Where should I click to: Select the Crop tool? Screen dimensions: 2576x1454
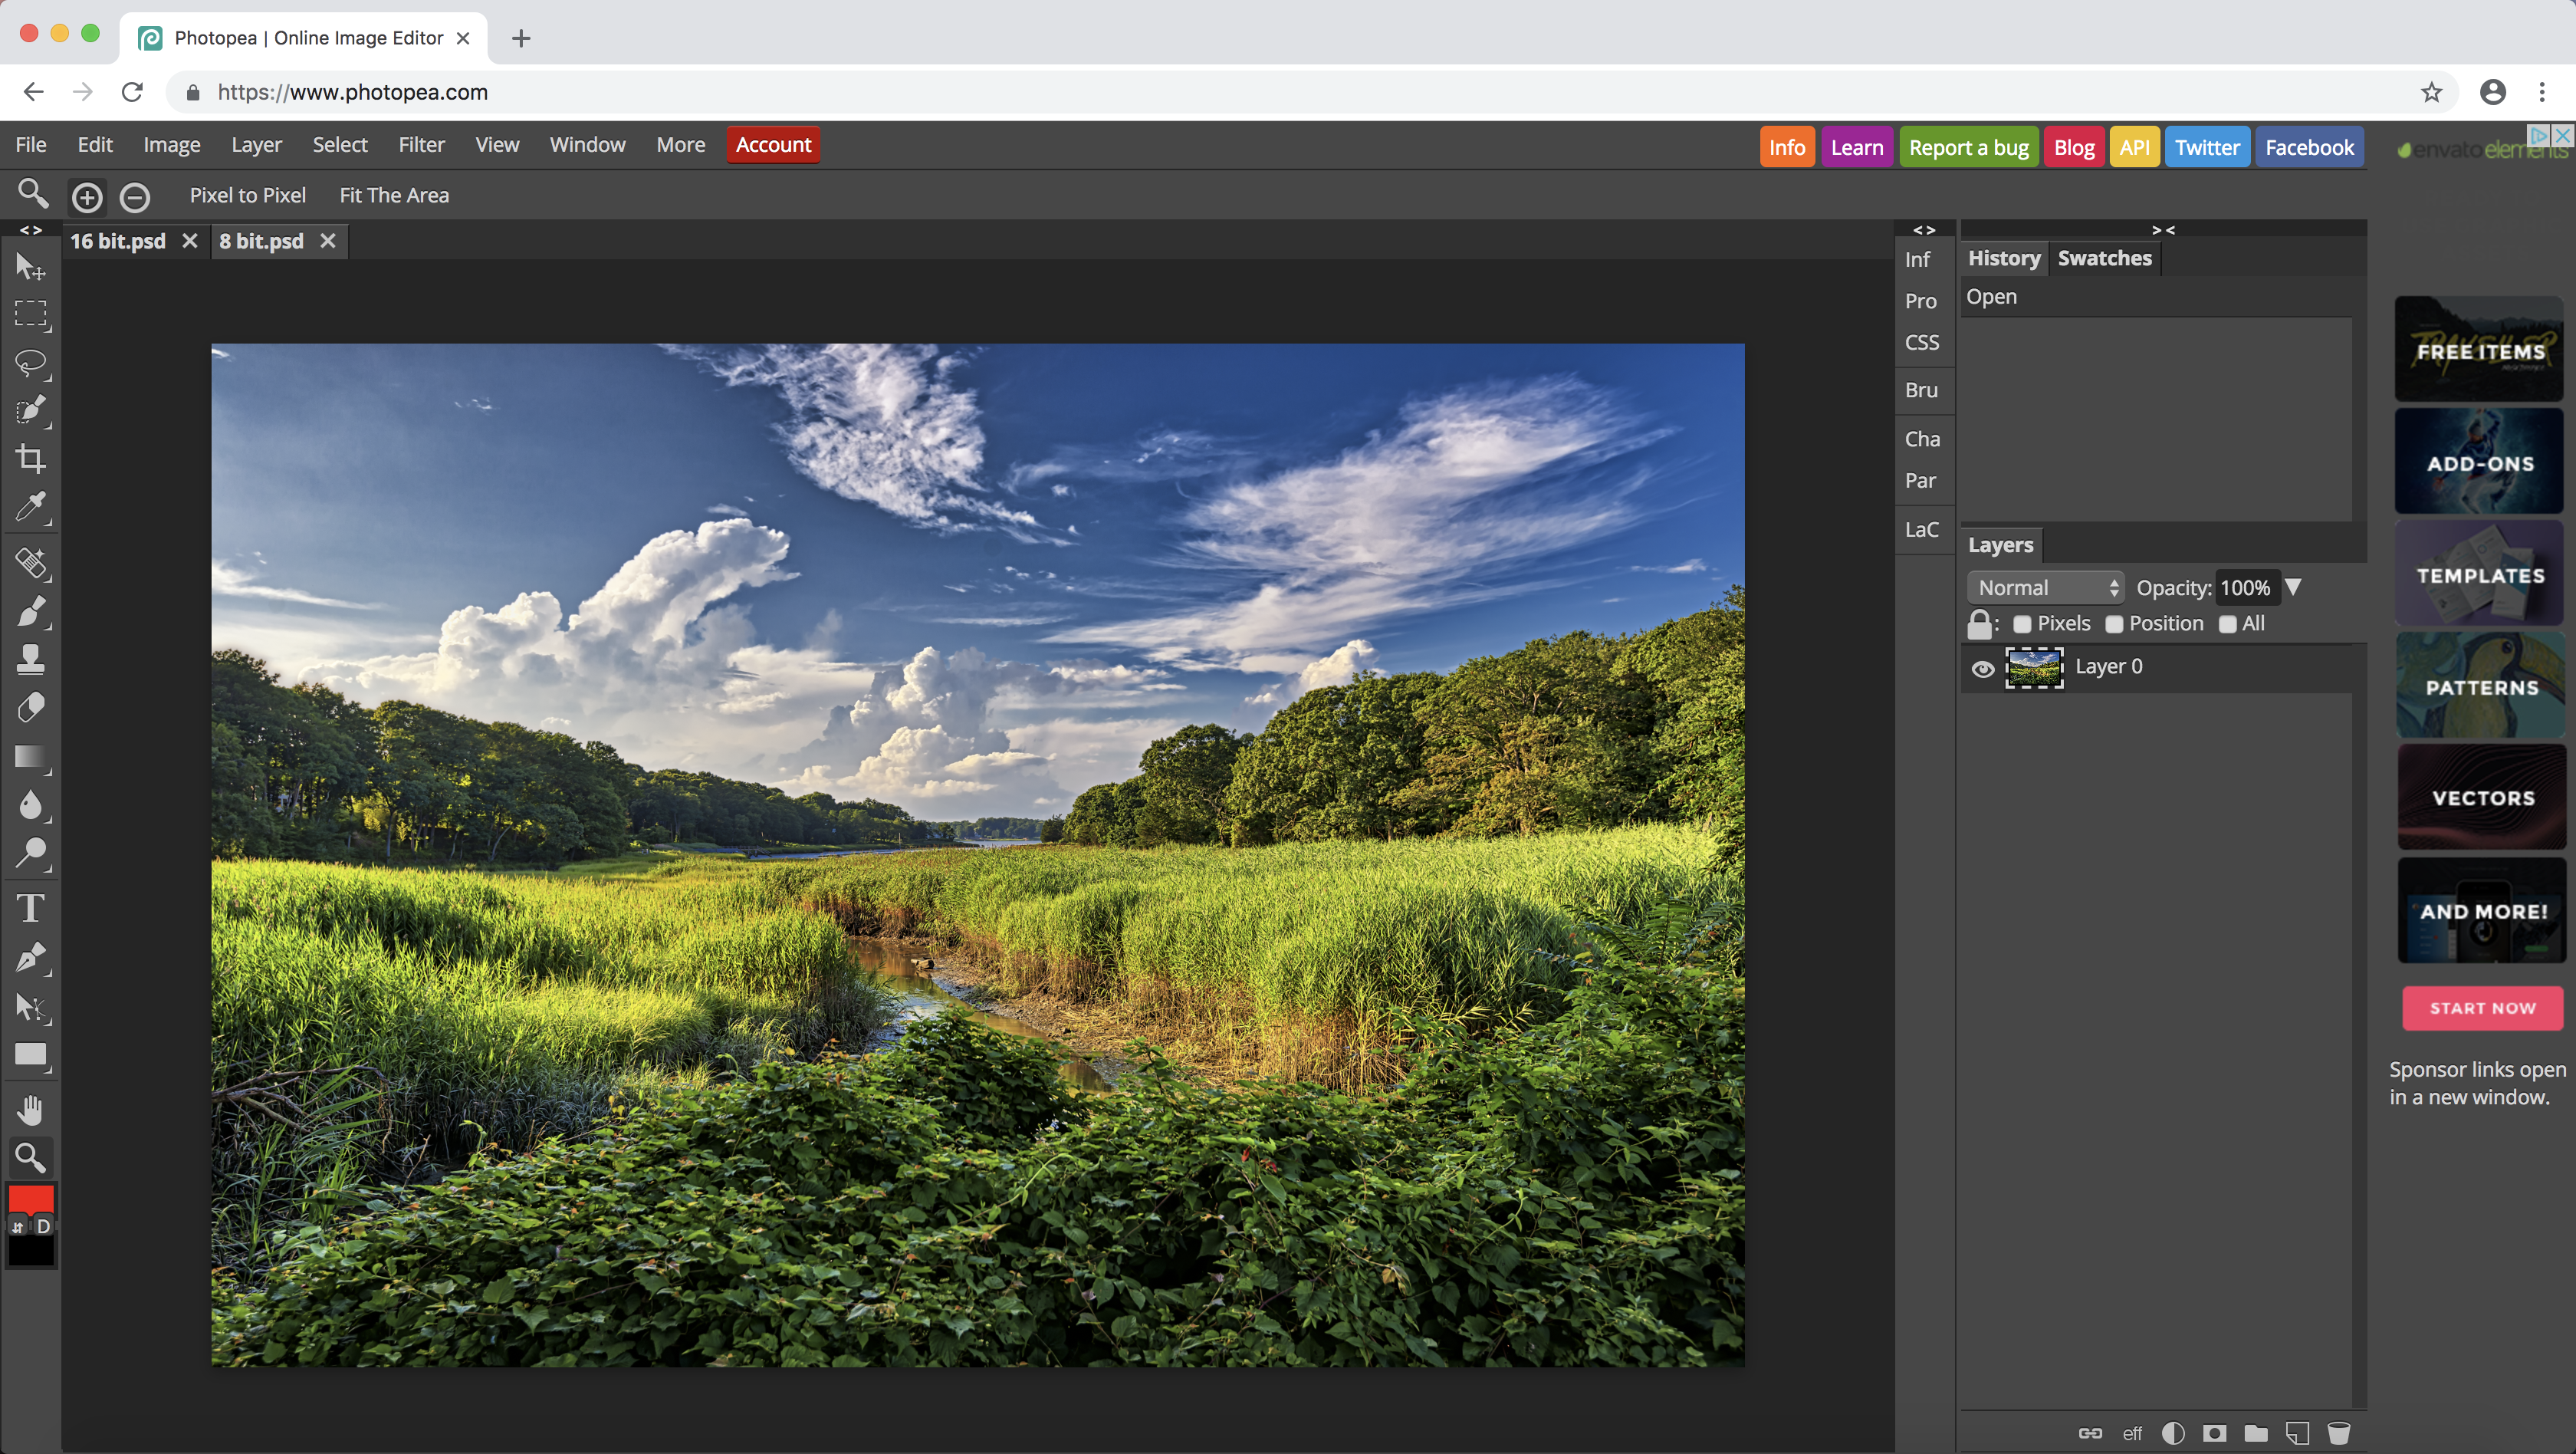(31, 459)
